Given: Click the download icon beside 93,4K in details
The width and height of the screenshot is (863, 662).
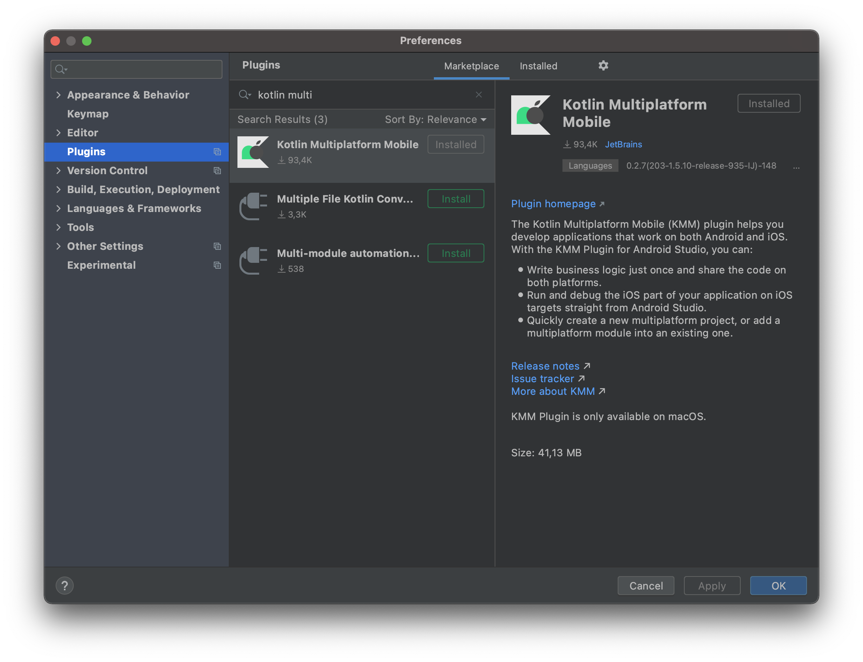Looking at the screenshot, I should click(x=567, y=144).
